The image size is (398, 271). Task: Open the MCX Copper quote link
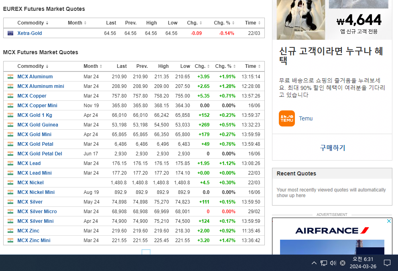[32, 96]
